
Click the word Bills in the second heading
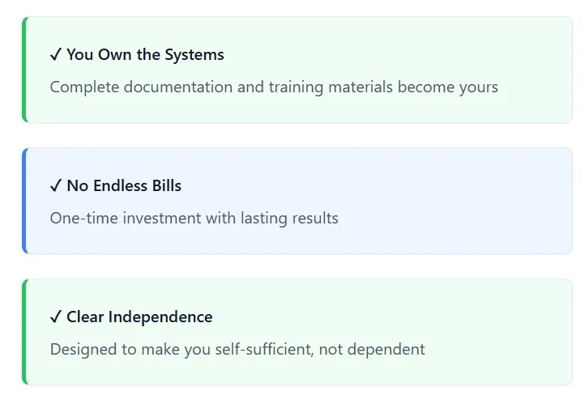tap(167, 186)
